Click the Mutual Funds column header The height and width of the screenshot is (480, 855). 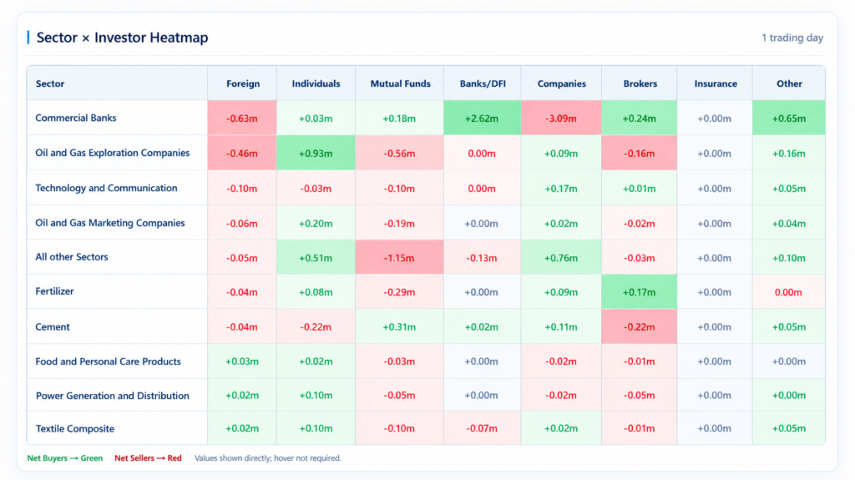[x=400, y=83]
